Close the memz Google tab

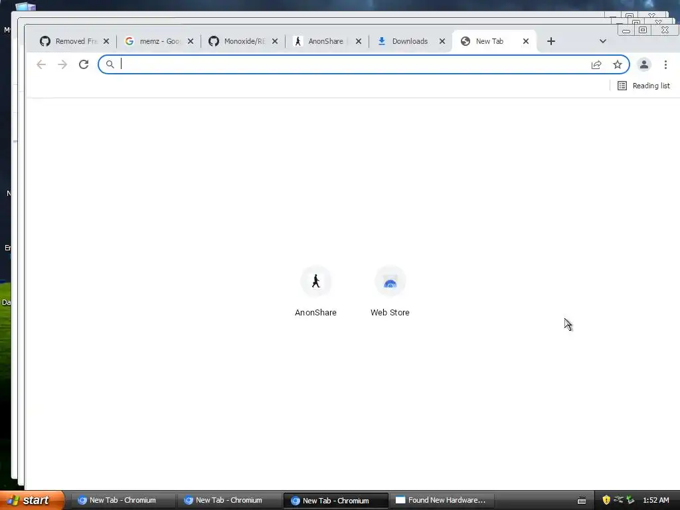[191, 41]
